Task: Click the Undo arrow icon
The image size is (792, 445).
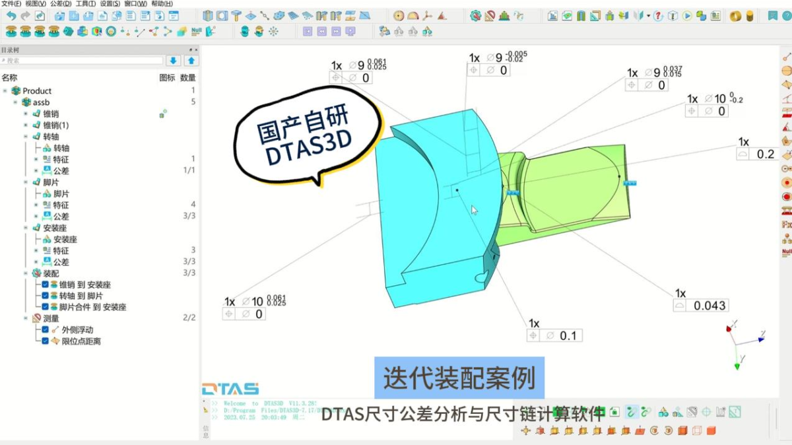Action: pos(11,16)
